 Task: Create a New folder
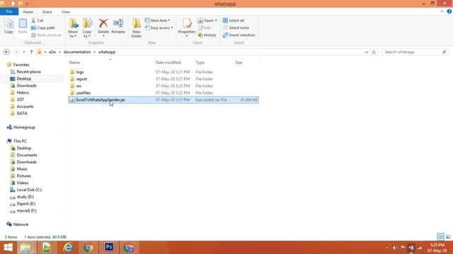click(x=137, y=28)
